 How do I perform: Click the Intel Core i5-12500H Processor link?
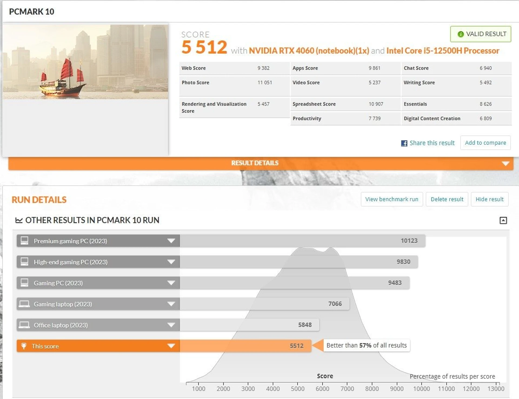pyautogui.click(x=443, y=51)
